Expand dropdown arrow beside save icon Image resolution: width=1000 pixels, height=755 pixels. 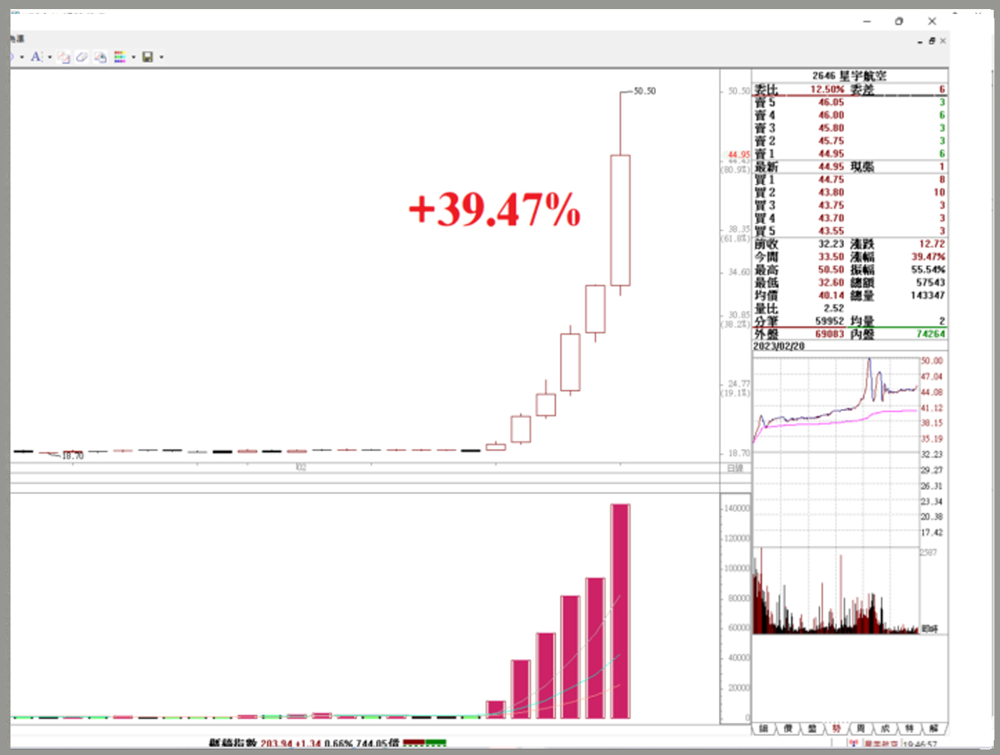coord(162,57)
